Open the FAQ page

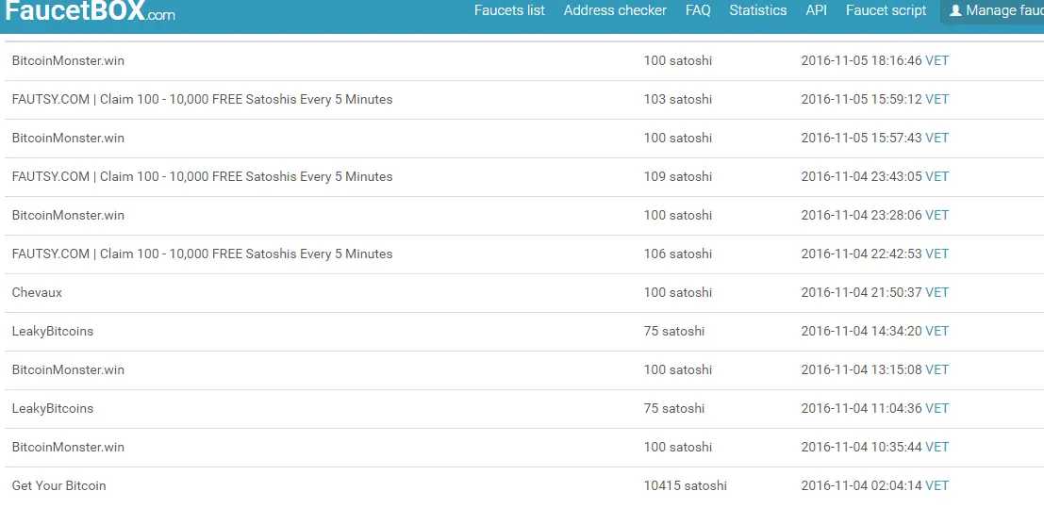tap(698, 10)
